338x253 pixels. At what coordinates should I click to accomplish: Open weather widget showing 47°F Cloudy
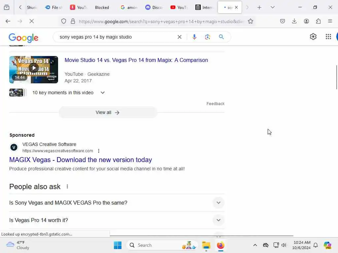pyautogui.click(x=18, y=245)
